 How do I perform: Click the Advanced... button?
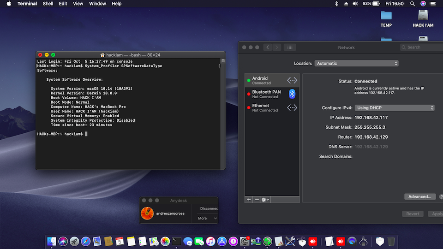pos(419,197)
